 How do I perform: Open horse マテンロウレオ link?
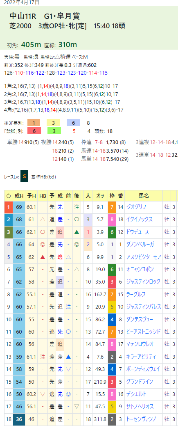click(140, 344)
